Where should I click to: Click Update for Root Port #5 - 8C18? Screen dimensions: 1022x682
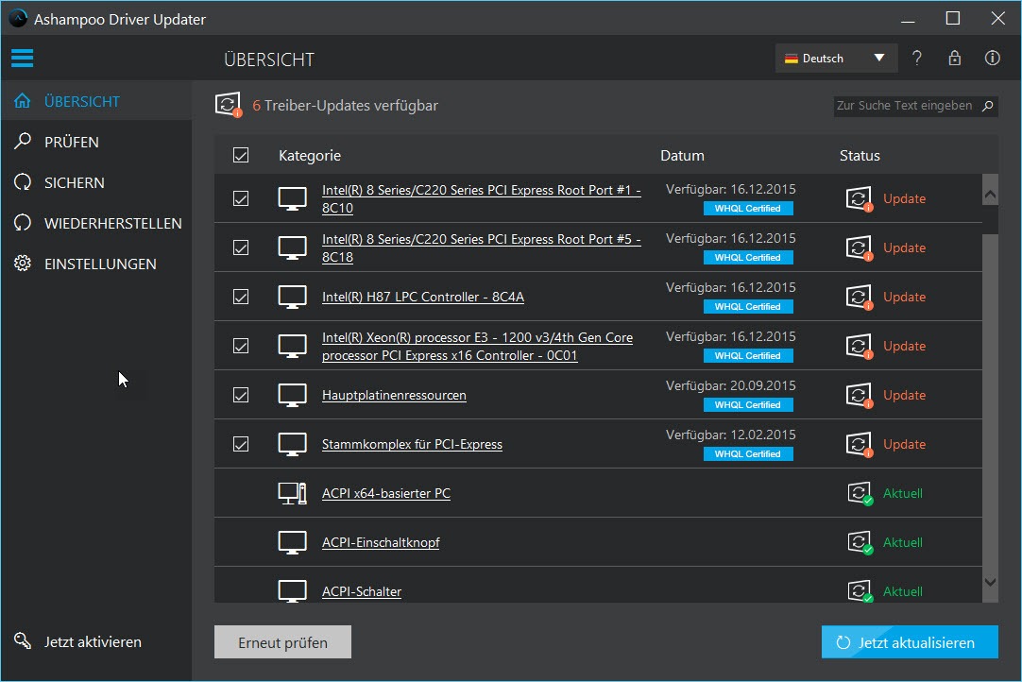(x=904, y=247)
